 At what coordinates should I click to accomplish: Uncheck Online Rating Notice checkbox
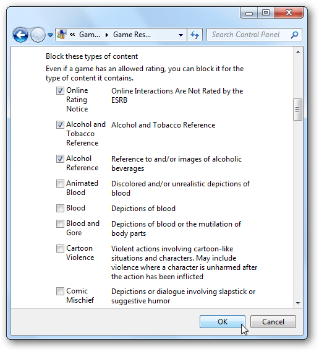click(x=60, y=90)
